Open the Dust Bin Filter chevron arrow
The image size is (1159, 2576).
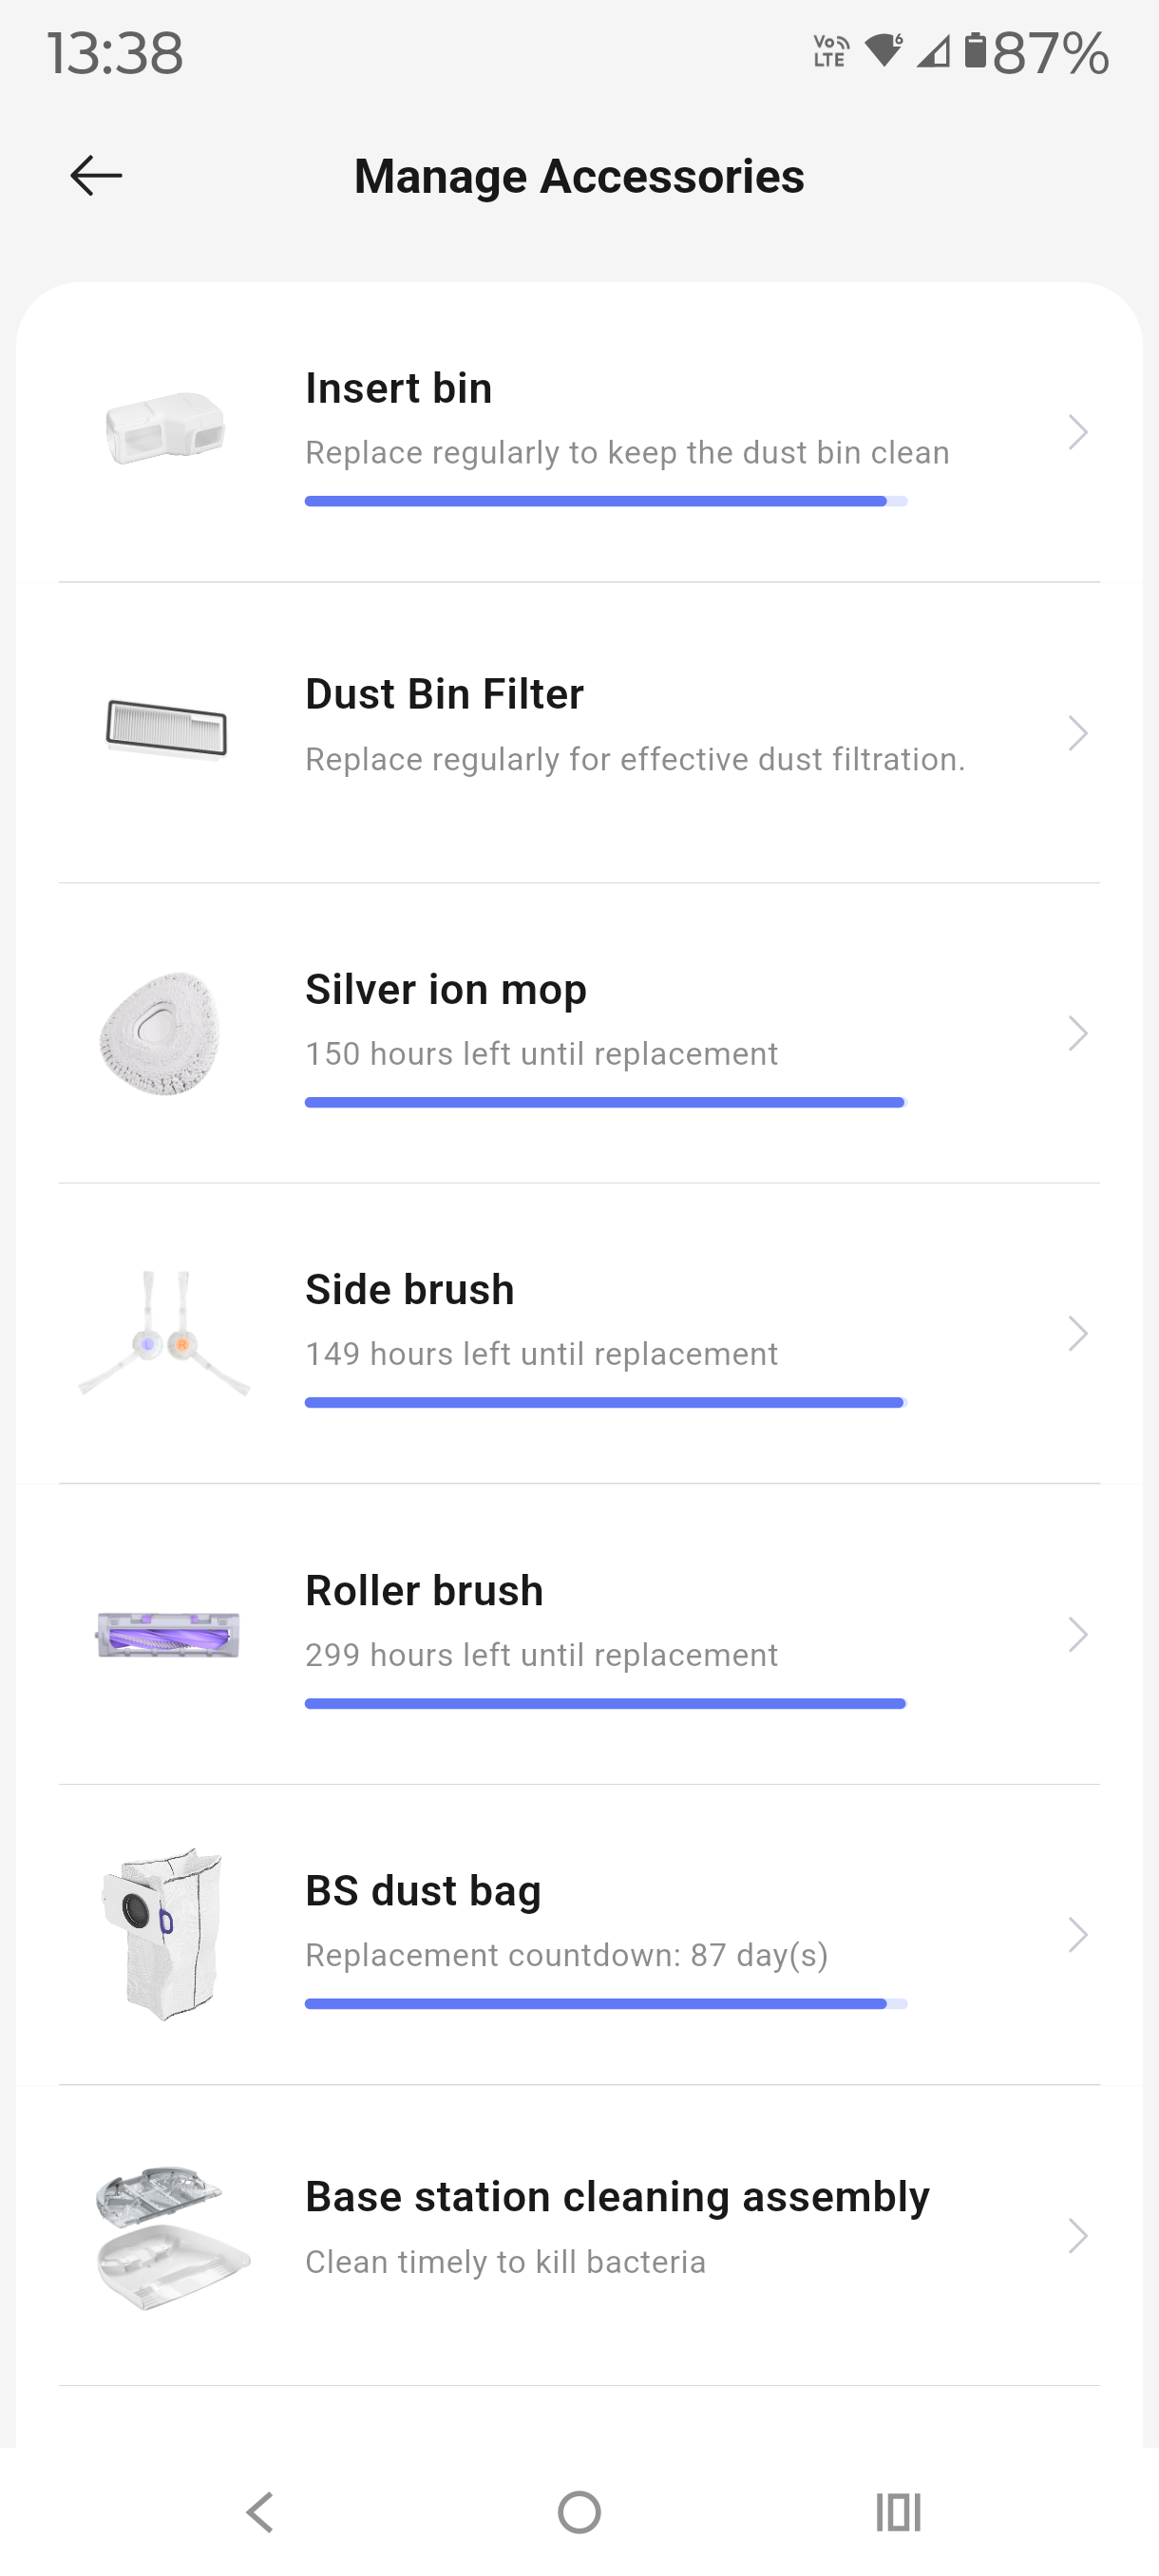pos(1077,733)
